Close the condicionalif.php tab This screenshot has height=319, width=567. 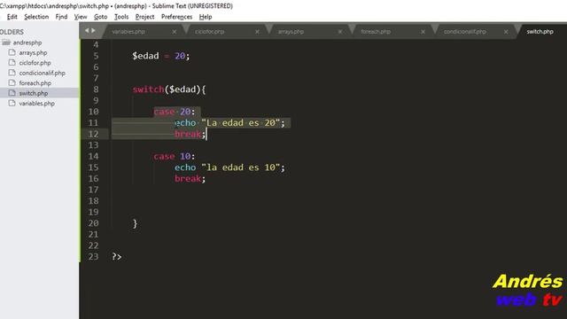(506, 32)
